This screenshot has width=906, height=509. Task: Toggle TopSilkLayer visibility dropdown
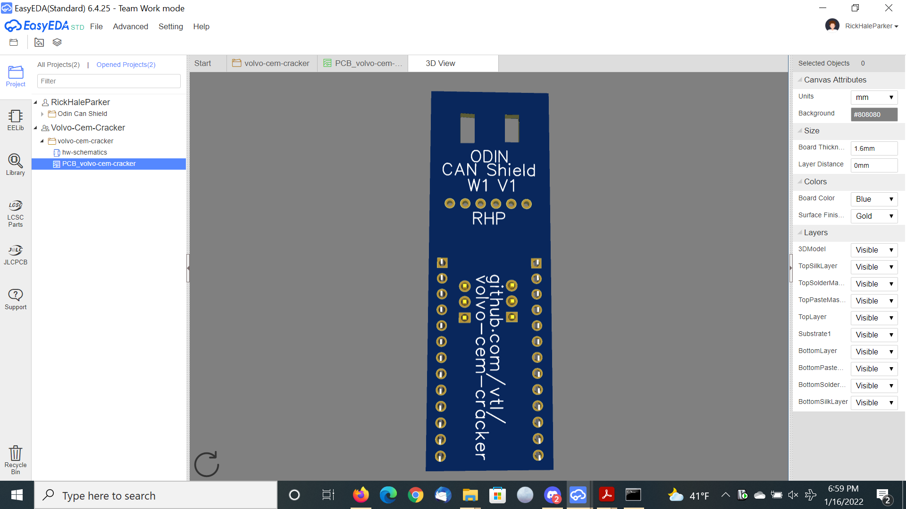point(874,267)
